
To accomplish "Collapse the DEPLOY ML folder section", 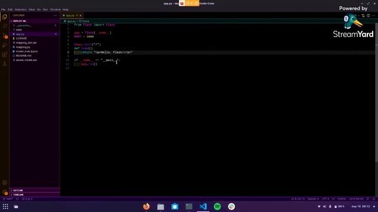I will pos(34,21).
